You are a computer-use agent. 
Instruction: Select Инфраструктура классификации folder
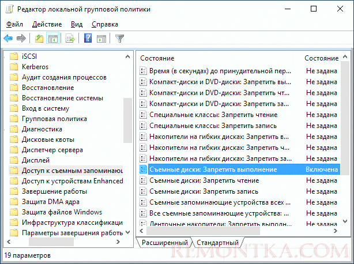tap(72, 222)
